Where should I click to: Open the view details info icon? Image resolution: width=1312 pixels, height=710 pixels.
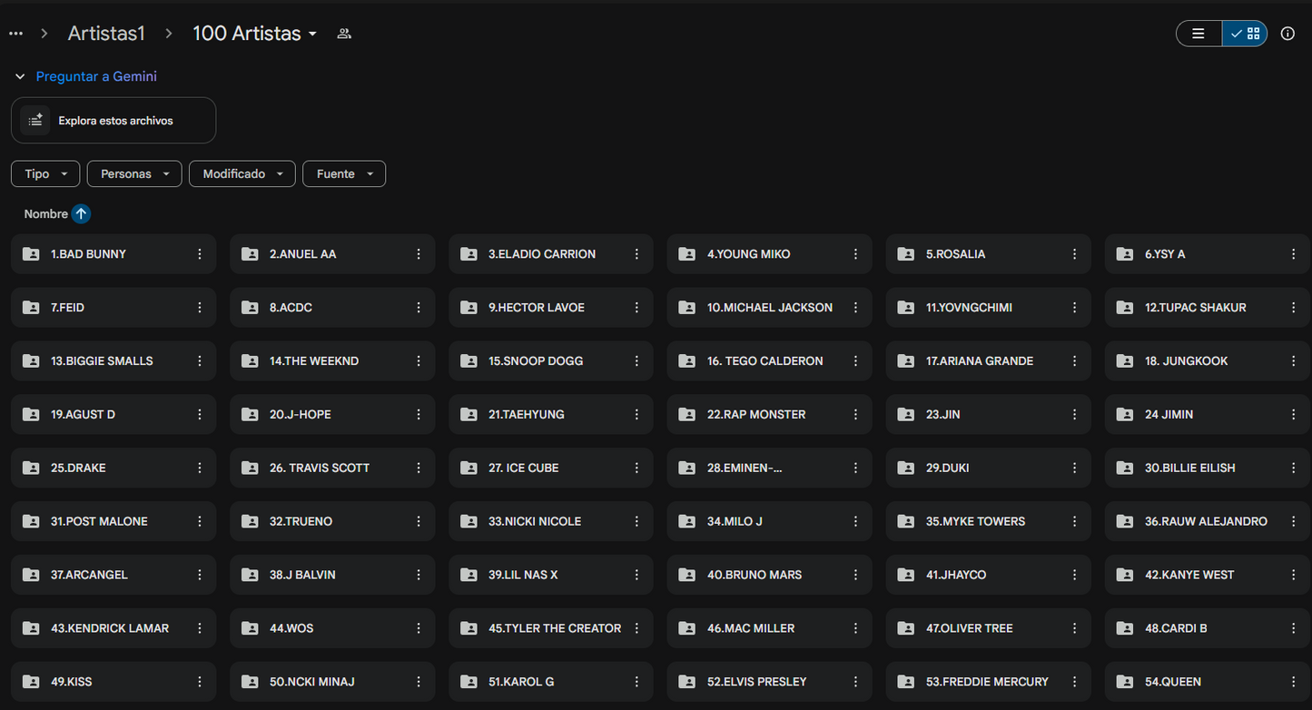(x=1287, y=34)
